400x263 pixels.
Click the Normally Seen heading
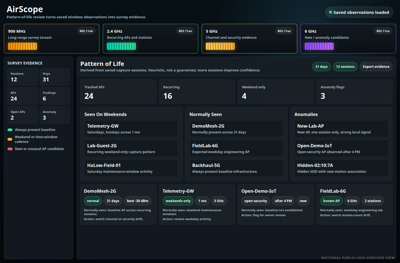click(x=206, y=114)
